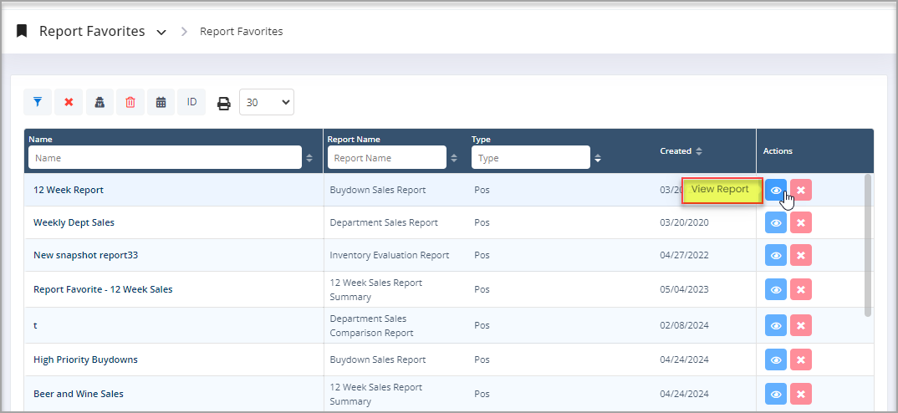
Task: Expand the Report Favorites title chevron
Action: (161, 32)
